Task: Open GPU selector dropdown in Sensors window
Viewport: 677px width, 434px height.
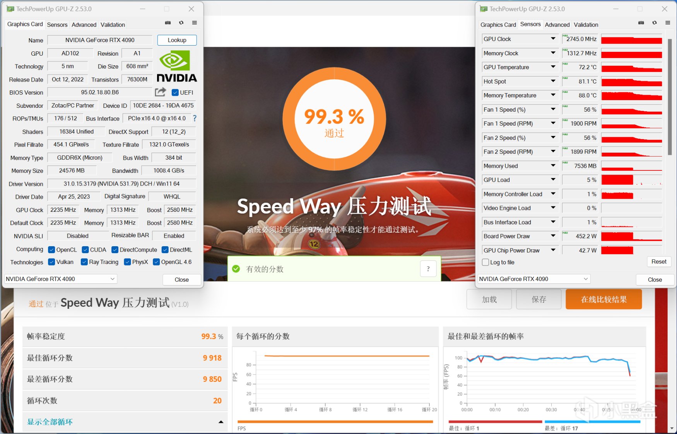Action: (534, 279)
